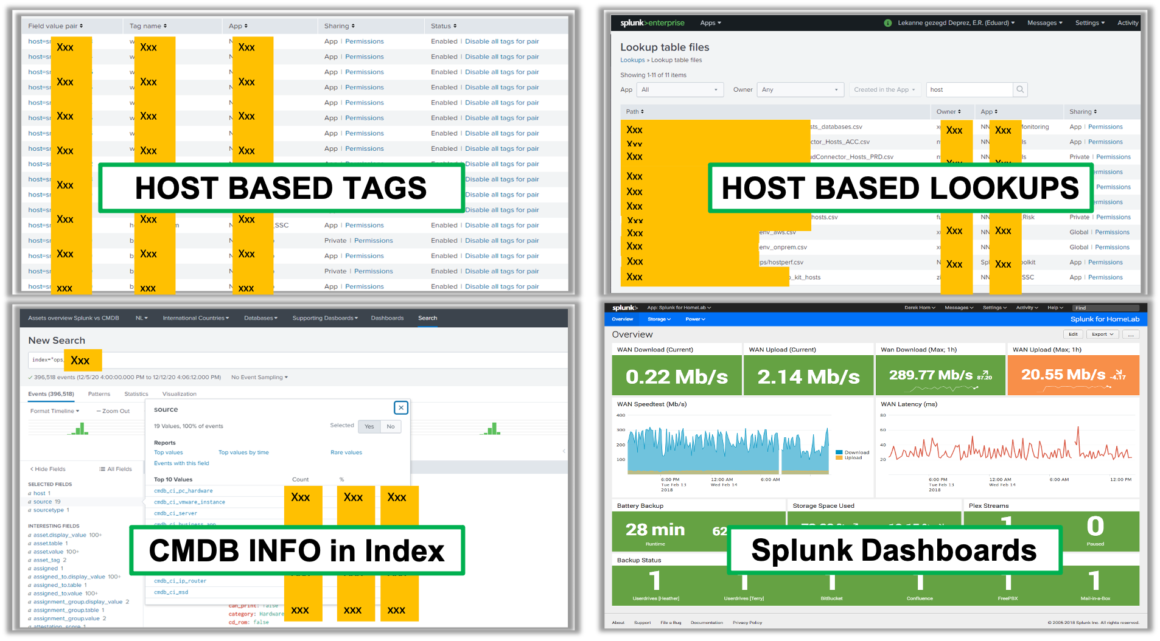Image resolution: width=1160 pixels, height=641 pixels.
Task: Open the Storage menu in HomeLab nav
Action: click(x=659, y=319)
